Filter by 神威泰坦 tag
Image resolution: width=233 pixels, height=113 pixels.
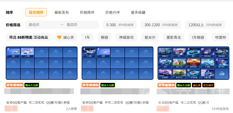[x=125, y=37]
